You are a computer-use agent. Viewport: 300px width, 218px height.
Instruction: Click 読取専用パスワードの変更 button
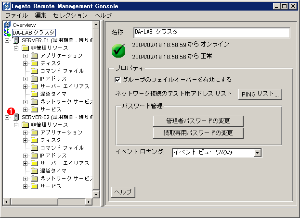click(x=198, y=133)
